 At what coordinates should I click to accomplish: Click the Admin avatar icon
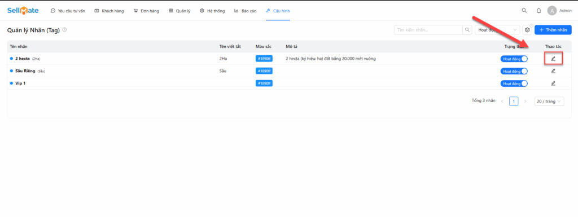552,11
